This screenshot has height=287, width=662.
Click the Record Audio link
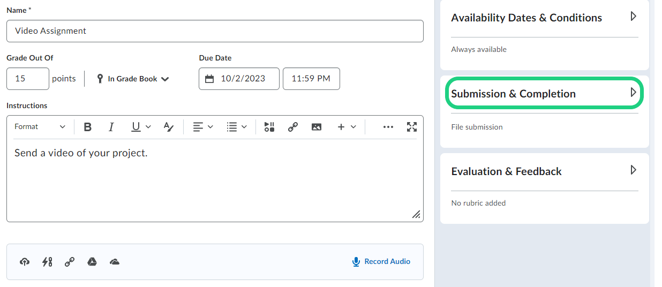point(381,261)
